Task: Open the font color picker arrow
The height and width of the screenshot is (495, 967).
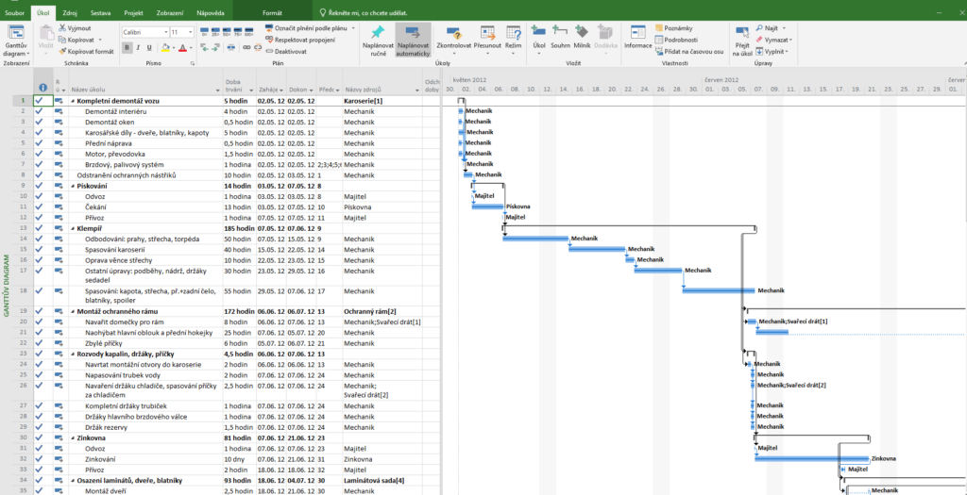Action: click(189, 47)
